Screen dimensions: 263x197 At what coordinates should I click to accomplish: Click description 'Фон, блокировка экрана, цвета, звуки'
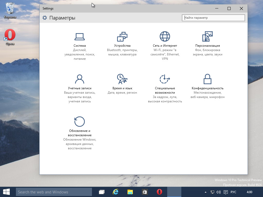208,52
